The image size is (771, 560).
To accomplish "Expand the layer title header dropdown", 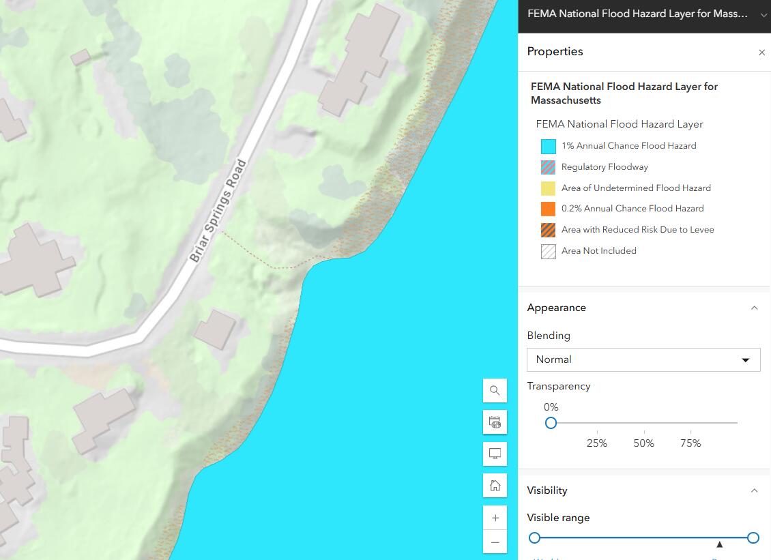I will pos(763,15).
